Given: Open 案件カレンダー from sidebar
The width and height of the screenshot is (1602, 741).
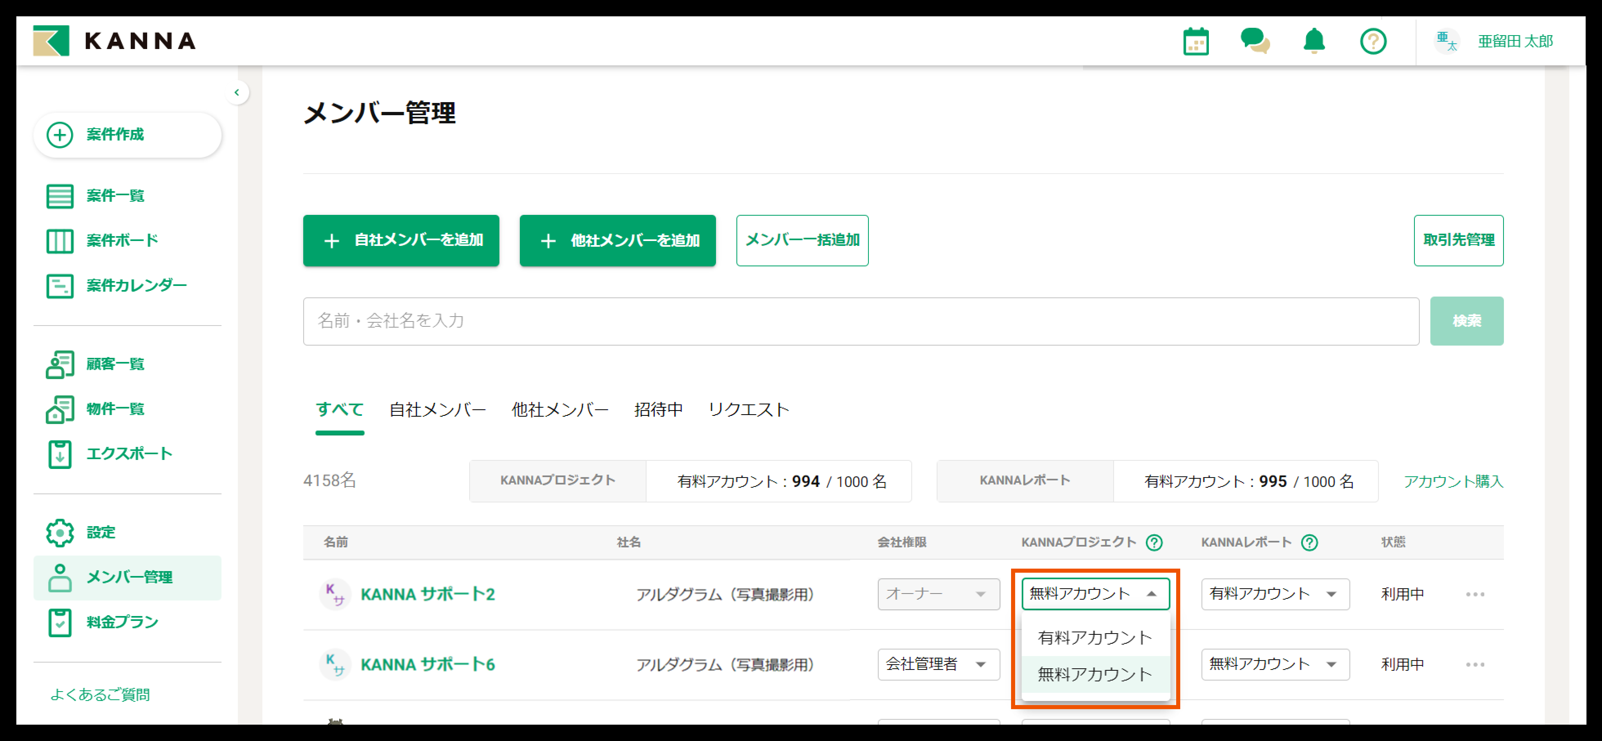Looking at the screenshot, I should [136, 286].
